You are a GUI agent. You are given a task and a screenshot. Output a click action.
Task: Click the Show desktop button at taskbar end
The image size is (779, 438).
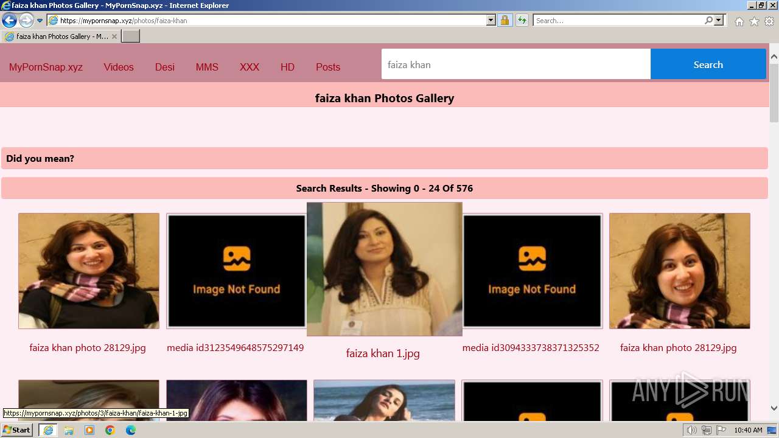click(x=772, y=430)
